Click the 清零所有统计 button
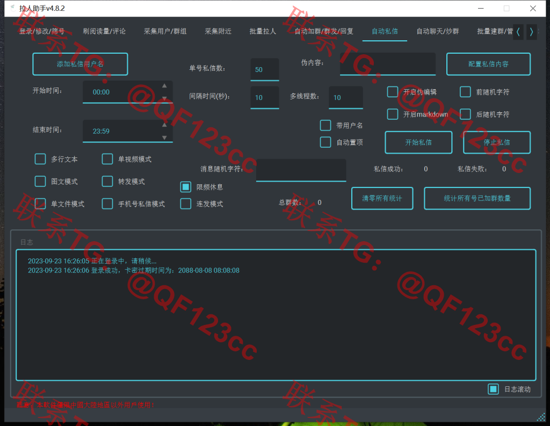 pos(382,198)
